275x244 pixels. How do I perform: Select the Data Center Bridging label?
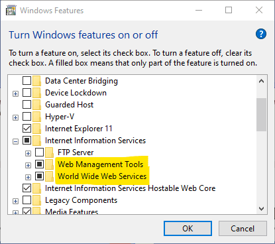pos(82,81)
